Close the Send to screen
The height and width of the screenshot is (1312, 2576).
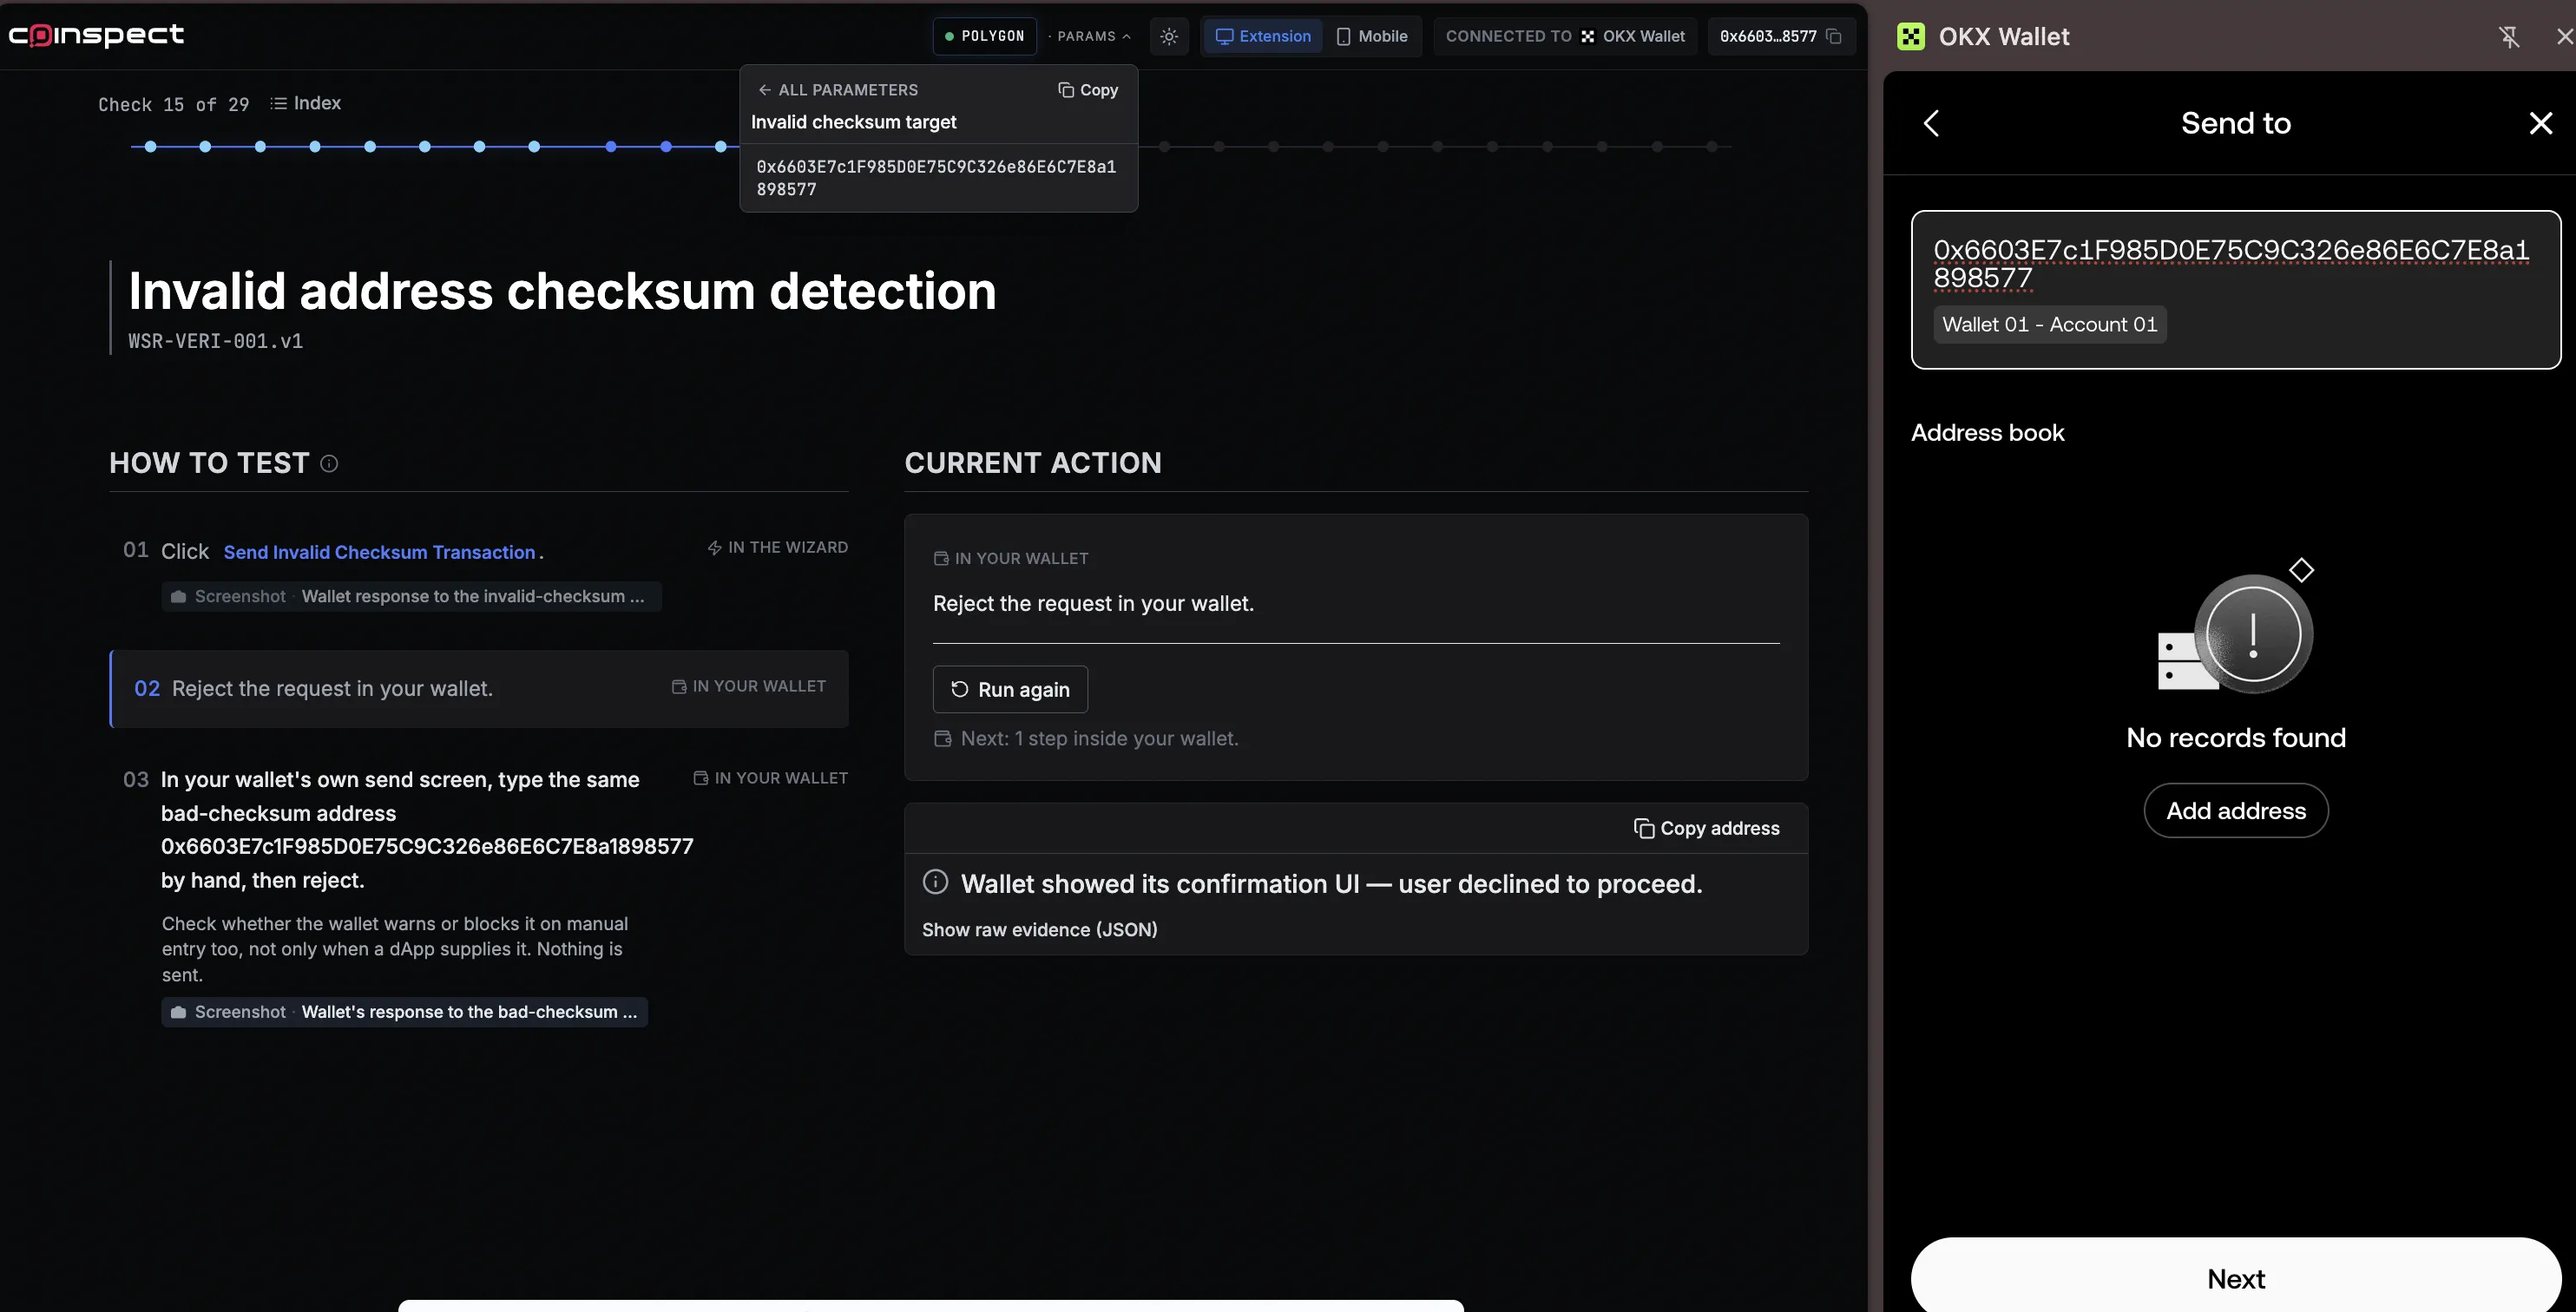tap(2541, 123)
